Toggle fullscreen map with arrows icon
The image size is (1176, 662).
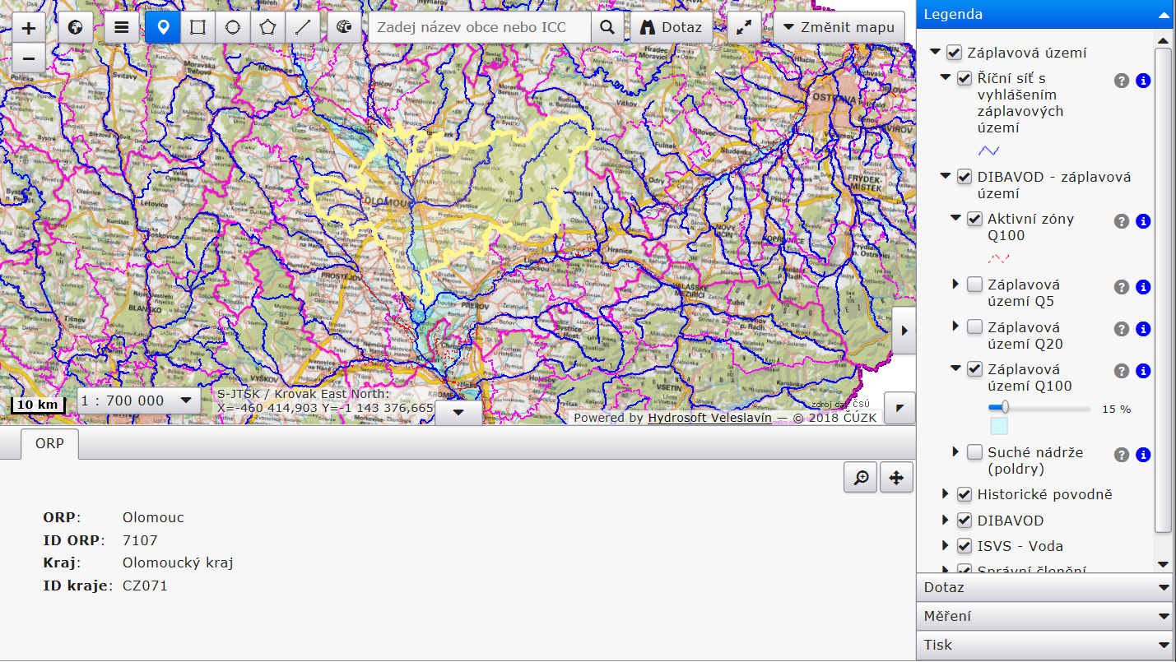click(x=745, y=28)
